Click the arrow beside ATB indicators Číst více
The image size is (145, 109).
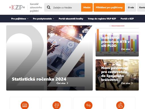pyautogui.click(x=132, y=49)
